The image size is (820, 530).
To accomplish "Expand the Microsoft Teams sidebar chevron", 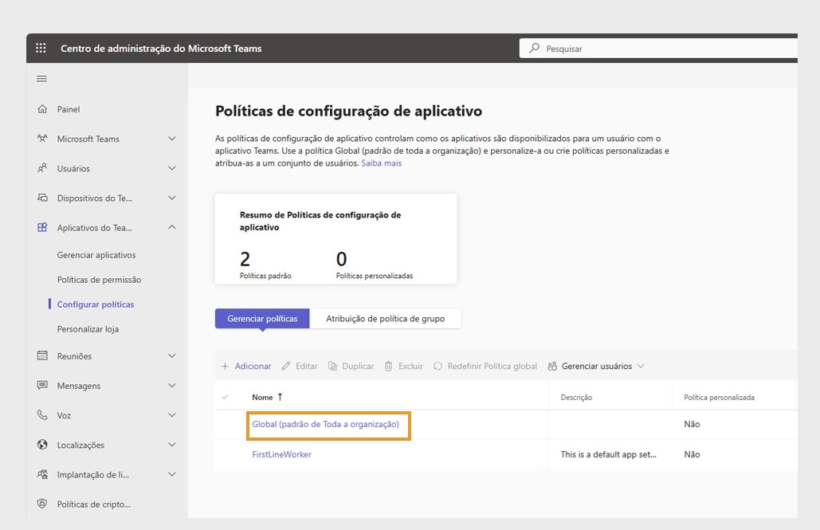I will click(172, 139).
